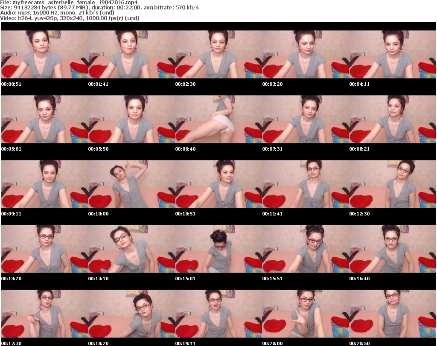This screenshot has height=346, width=437.
Task: Select the timestamp text 00:07:31
Action: tap(272, 149)
